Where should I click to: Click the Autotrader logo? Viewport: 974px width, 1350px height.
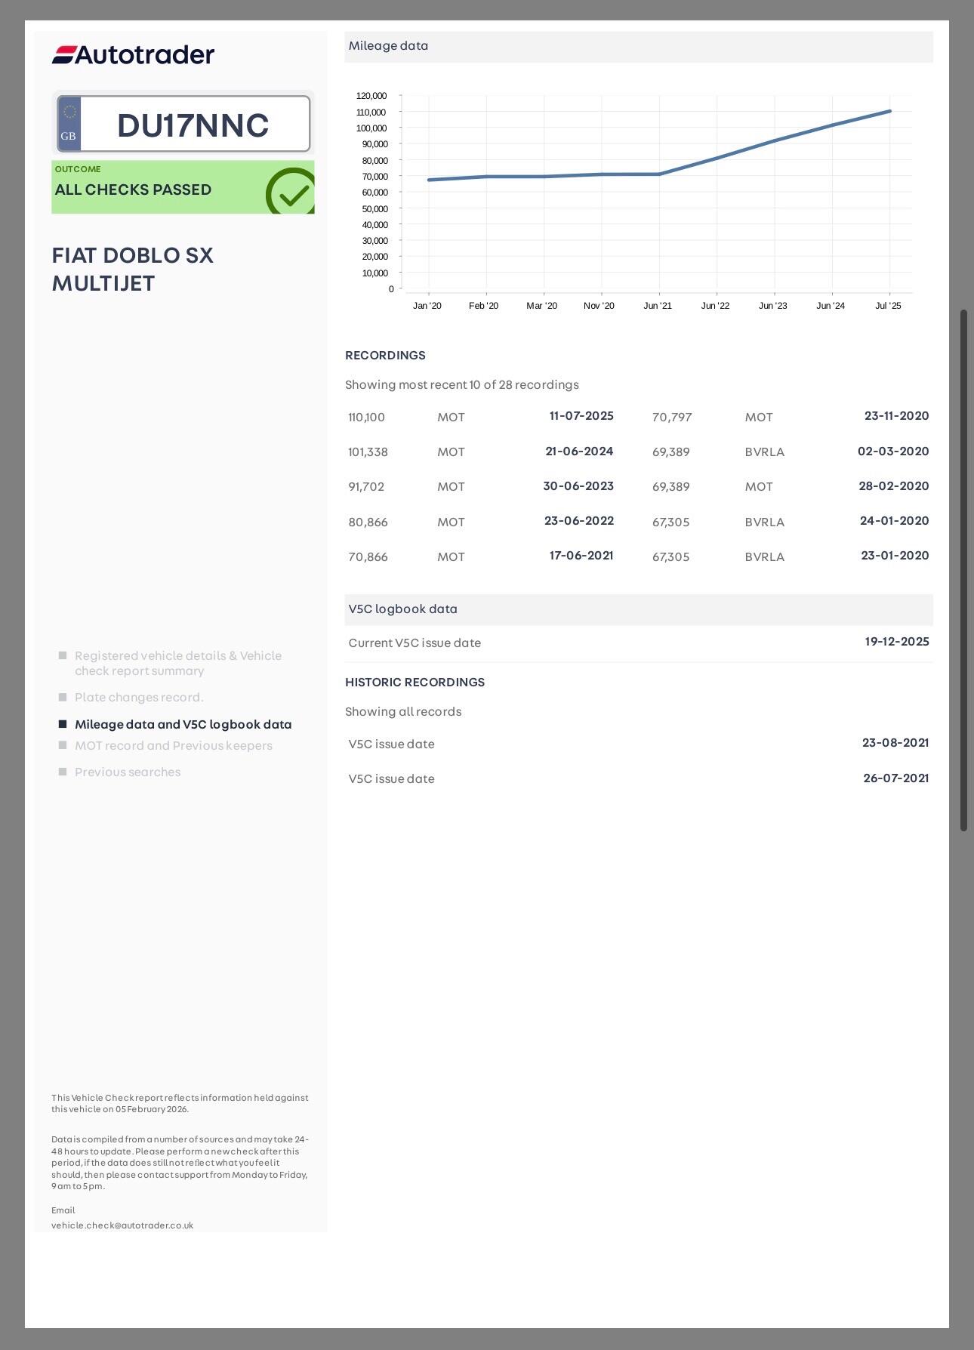point(133,54)
